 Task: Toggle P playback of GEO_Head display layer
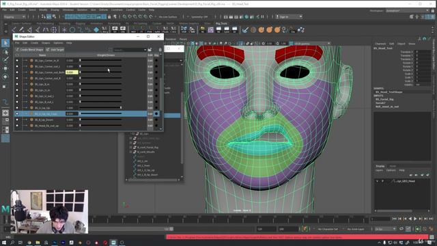(x=382, y=181)
